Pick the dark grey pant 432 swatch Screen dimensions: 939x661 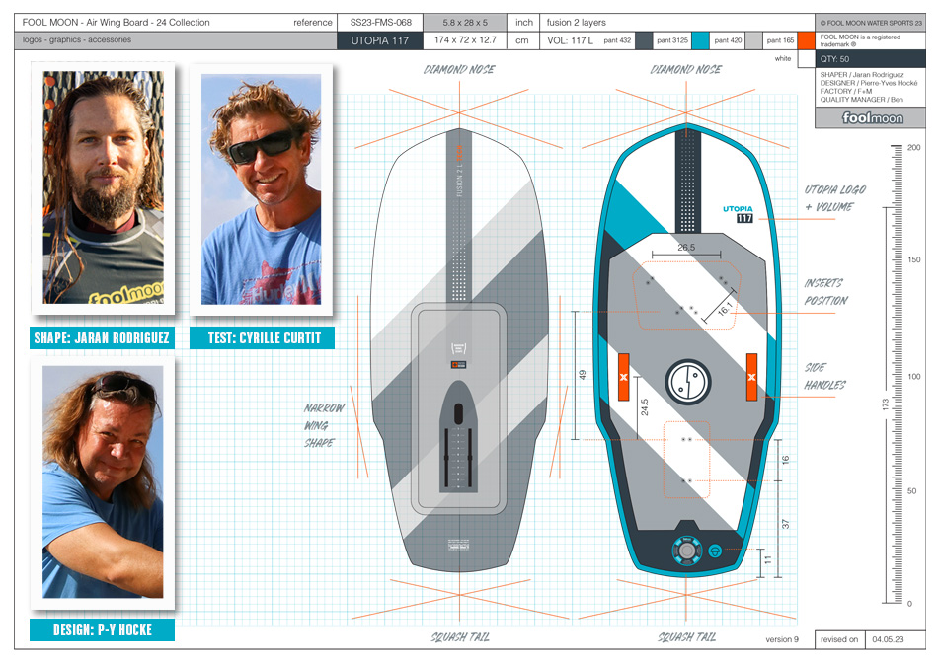pos(644,40)
